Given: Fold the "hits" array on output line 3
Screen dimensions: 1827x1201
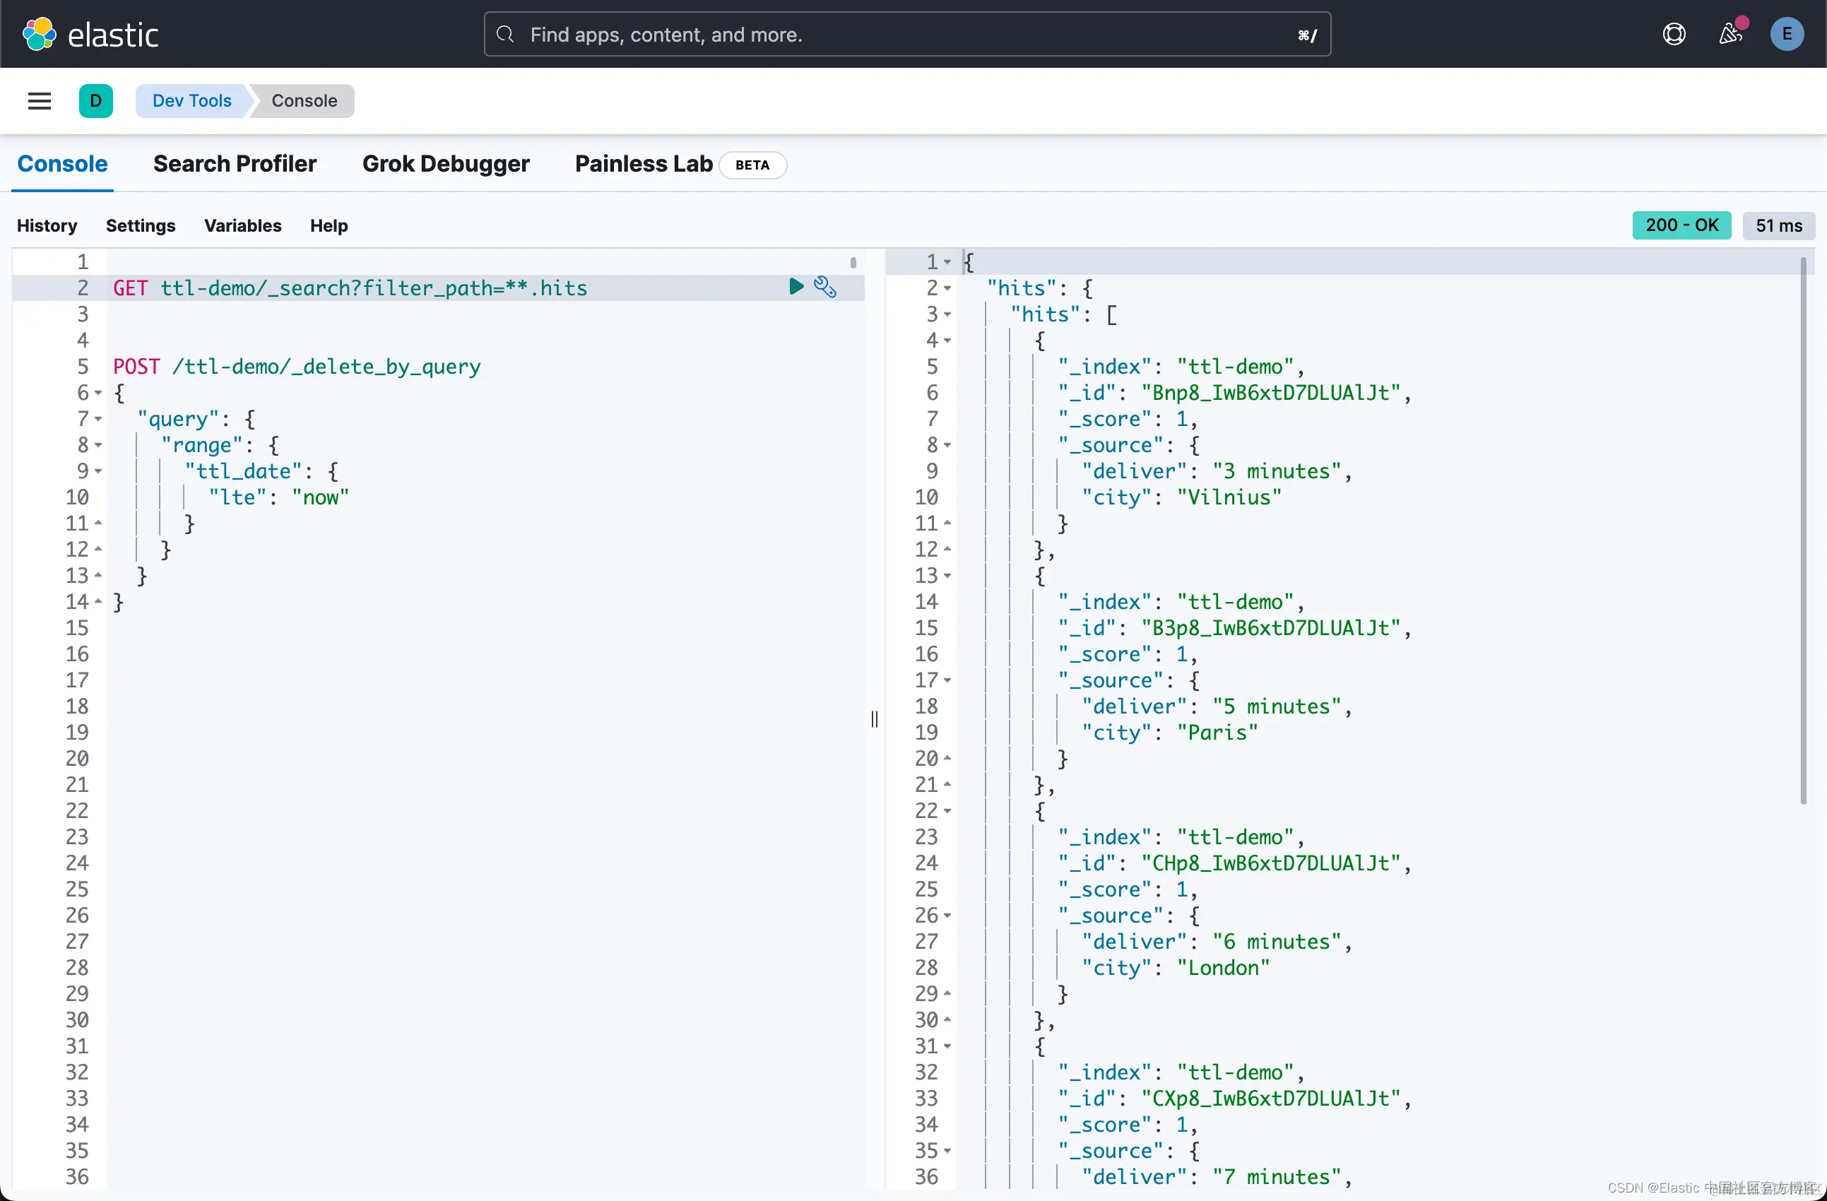Looking at the screenshot, I should (947, 314).
